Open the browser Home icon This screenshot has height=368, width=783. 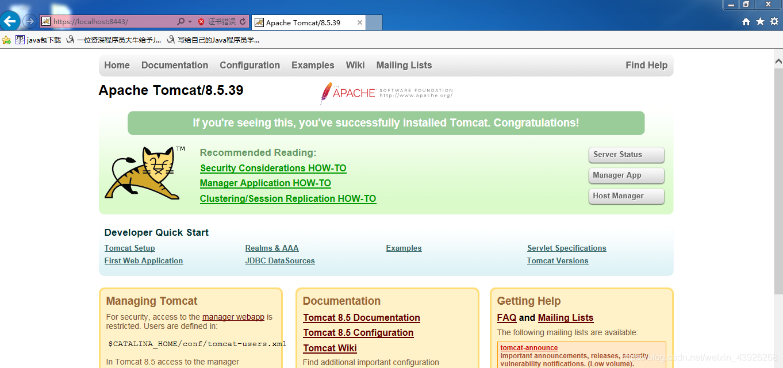pos(746,22)
